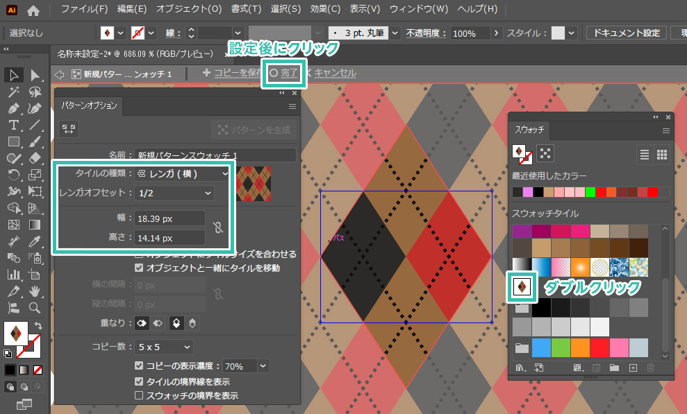This screenshot has height=414, width=687.
Task: Click 完了 to finish pattern editing
Action: click(283, 73)
